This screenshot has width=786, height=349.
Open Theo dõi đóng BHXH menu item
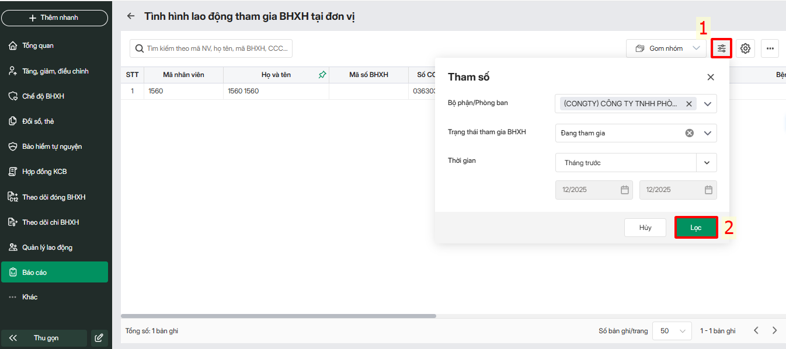coord(54,197)
